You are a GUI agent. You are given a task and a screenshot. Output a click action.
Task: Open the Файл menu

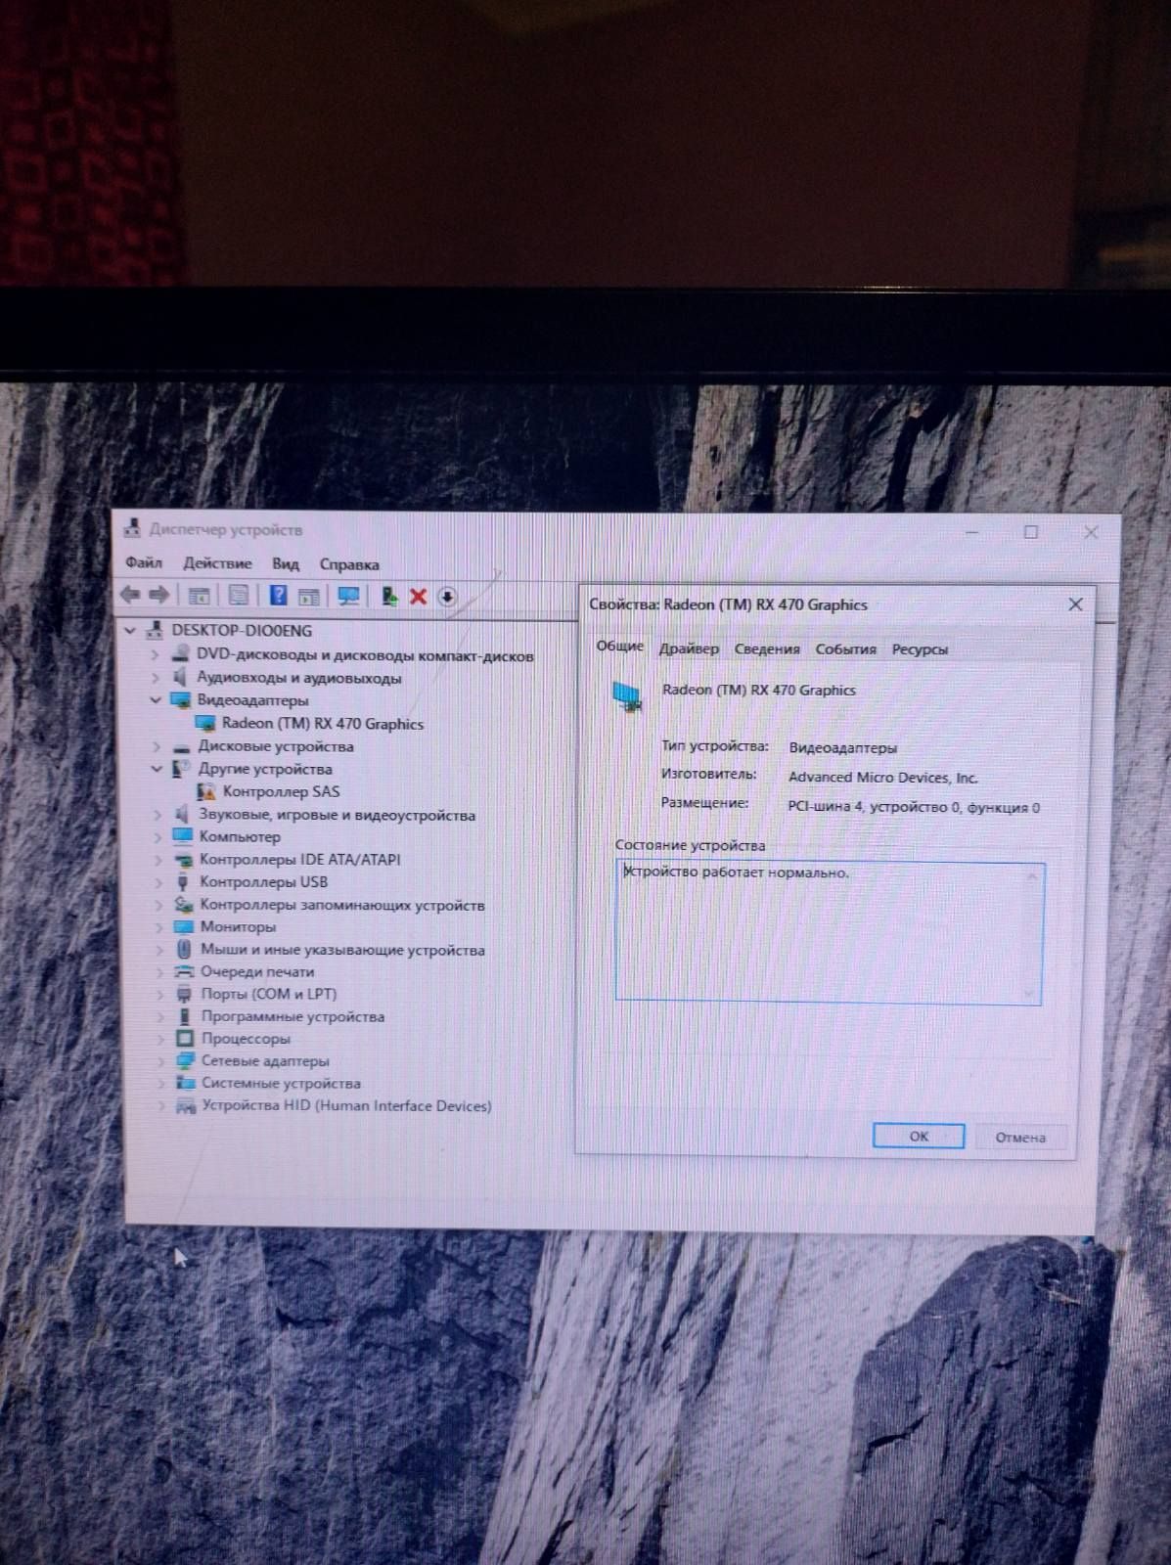[144, 562]
